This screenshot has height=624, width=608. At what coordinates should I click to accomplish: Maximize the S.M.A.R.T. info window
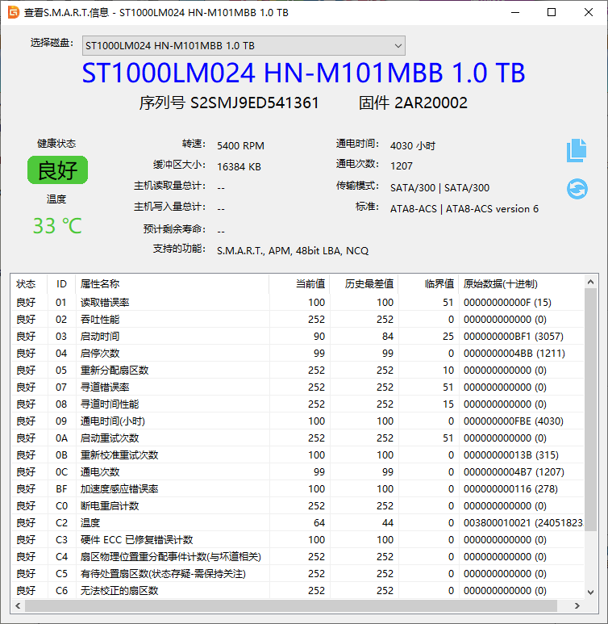552,12
